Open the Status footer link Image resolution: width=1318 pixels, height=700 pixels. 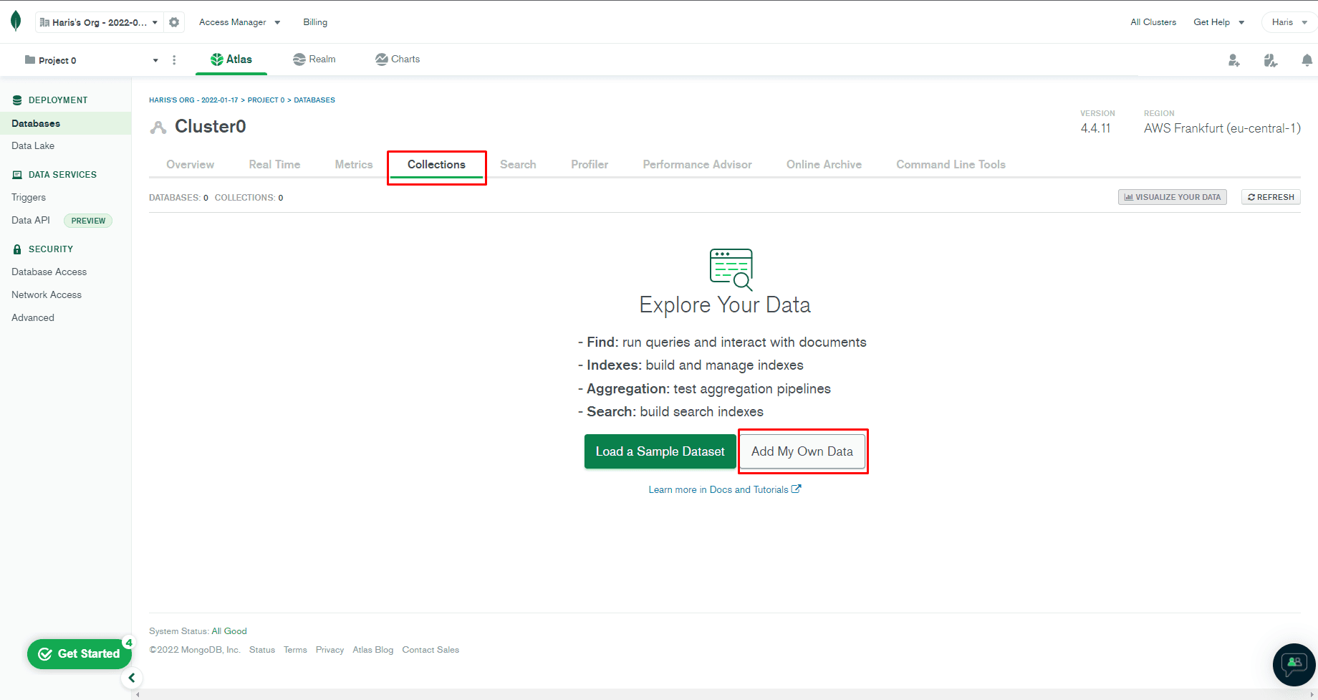262,650
